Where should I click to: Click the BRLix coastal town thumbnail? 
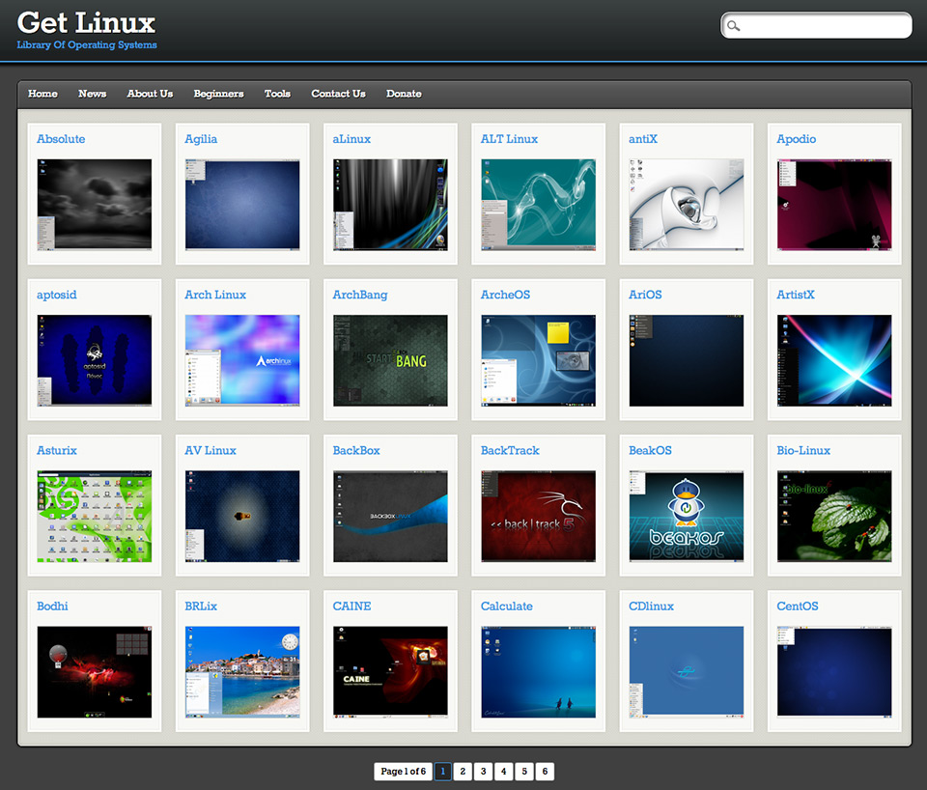tap(242, 672)
